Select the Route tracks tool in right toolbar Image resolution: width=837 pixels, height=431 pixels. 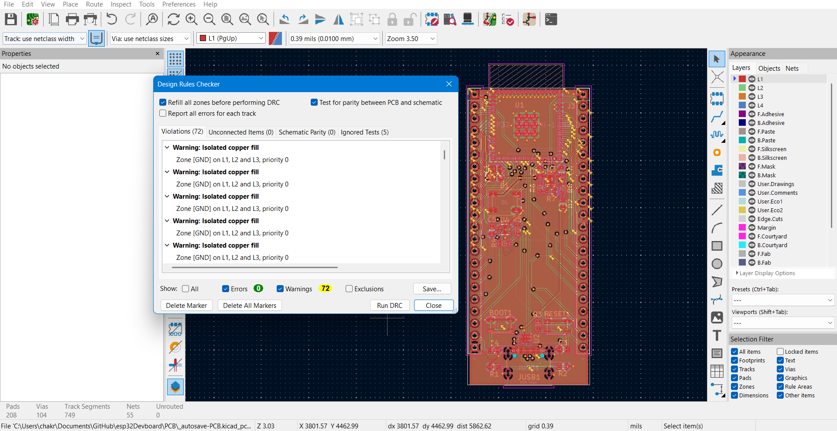click(x=717, y=117)
